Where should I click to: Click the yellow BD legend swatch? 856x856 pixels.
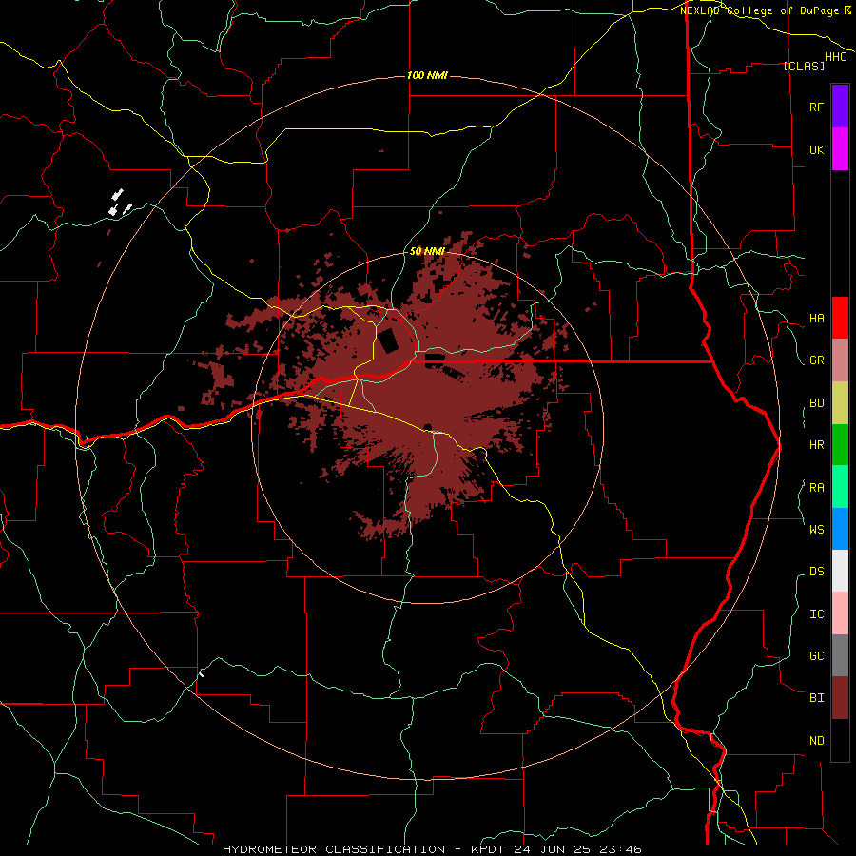click(840, 402)
